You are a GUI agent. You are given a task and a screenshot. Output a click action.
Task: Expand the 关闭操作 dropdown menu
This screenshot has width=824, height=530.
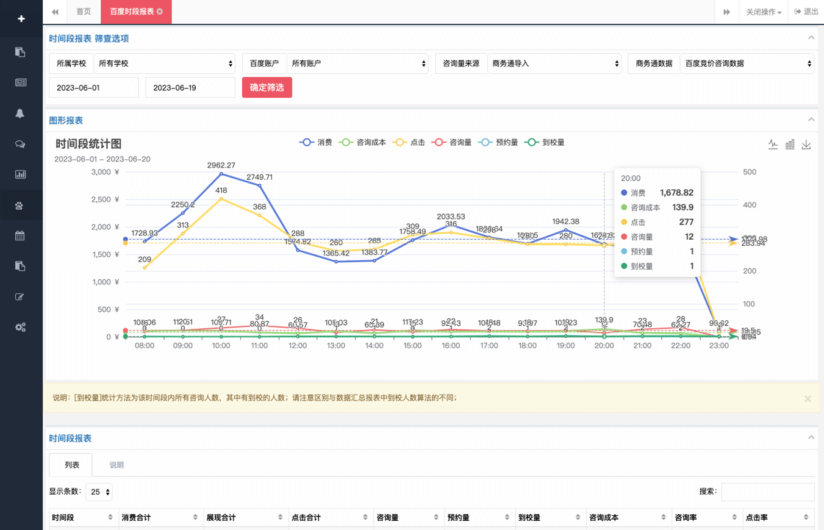coord(764,12)
